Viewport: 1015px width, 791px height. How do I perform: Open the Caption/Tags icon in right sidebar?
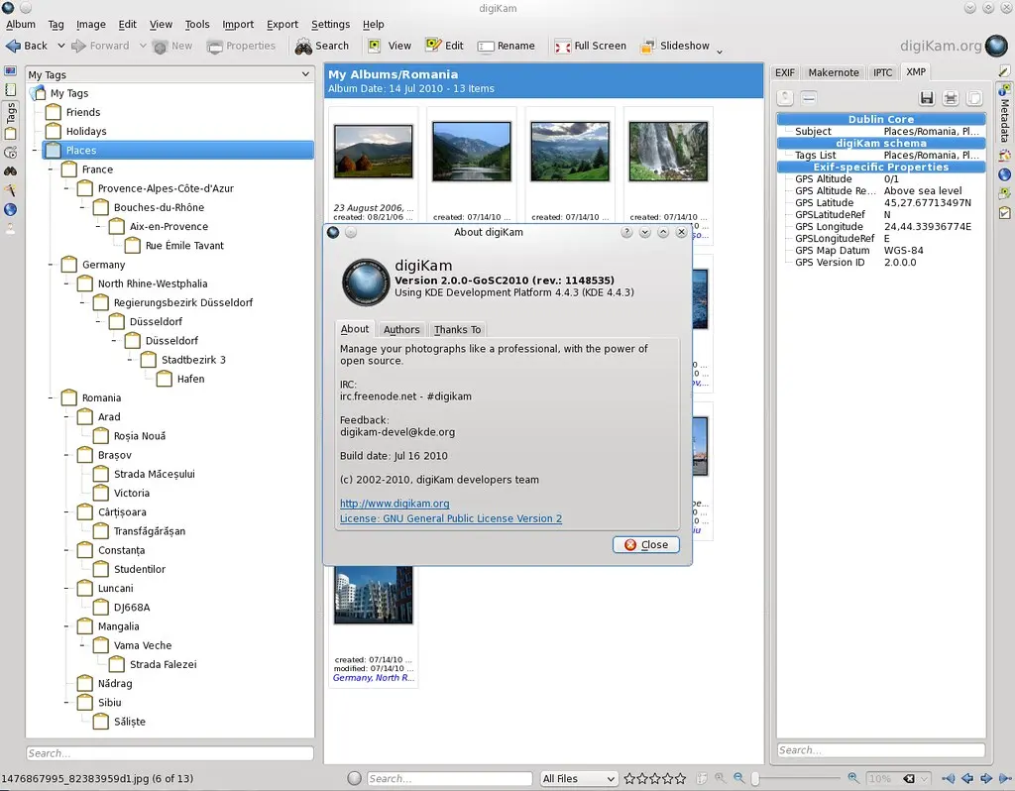(1004, 193)
